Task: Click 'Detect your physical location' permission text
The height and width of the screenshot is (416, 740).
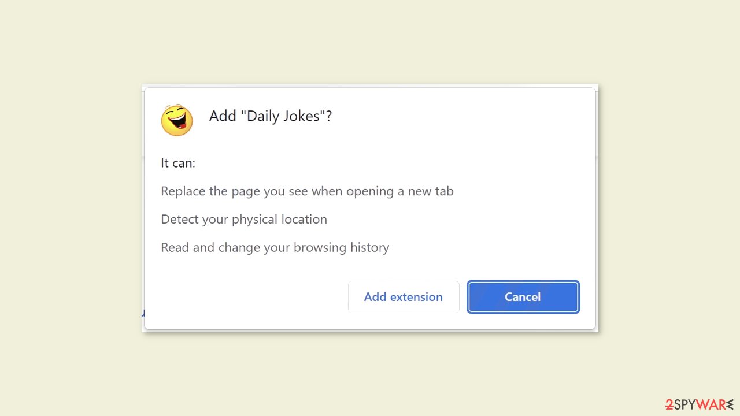Action: coord(244,220)
